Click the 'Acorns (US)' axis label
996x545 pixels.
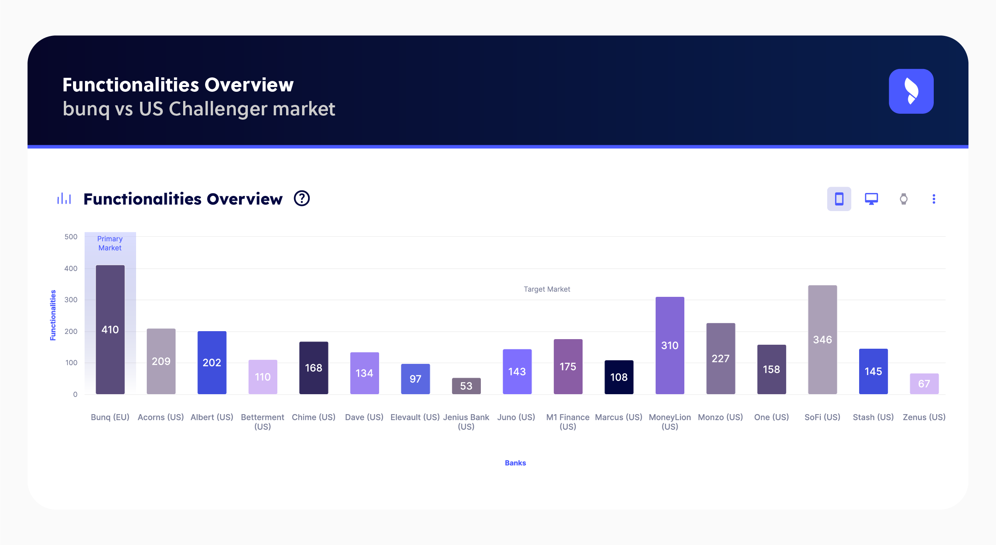161,417
